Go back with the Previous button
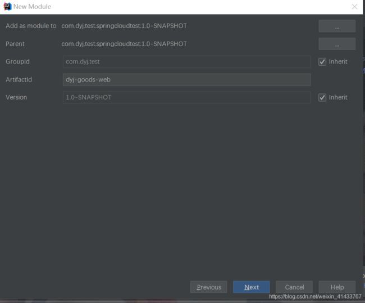 pos(208,287)
